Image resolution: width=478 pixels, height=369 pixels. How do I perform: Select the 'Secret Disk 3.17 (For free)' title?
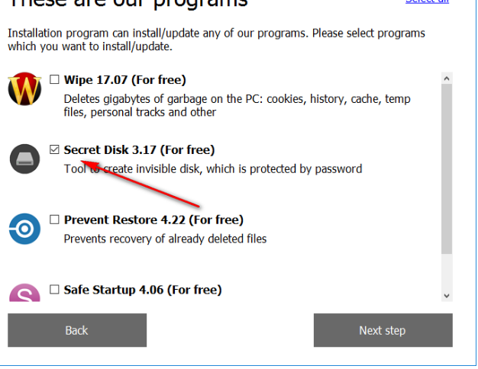coord(139,149)
